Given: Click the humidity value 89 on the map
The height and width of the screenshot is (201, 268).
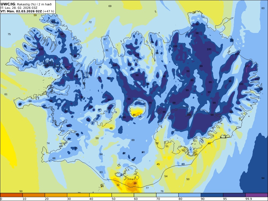Looking at the screenshot, I should pyautogui.click(x=133, y=140).
